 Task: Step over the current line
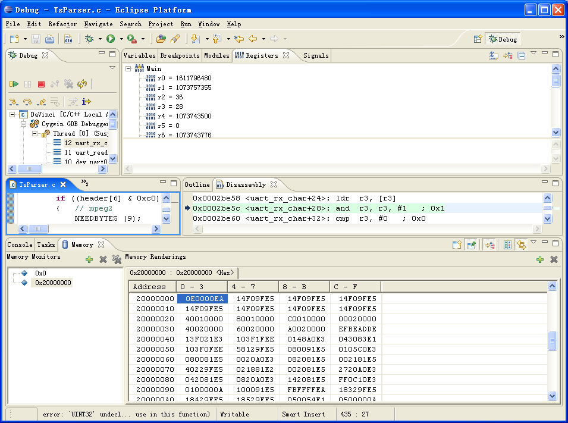28,101
